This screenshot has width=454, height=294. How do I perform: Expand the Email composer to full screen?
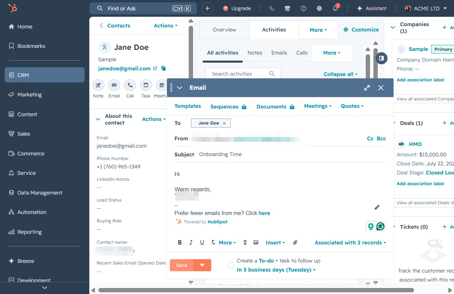click(x=367, y=88)
